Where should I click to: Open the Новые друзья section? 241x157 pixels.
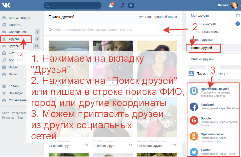[x=202, y=40]
